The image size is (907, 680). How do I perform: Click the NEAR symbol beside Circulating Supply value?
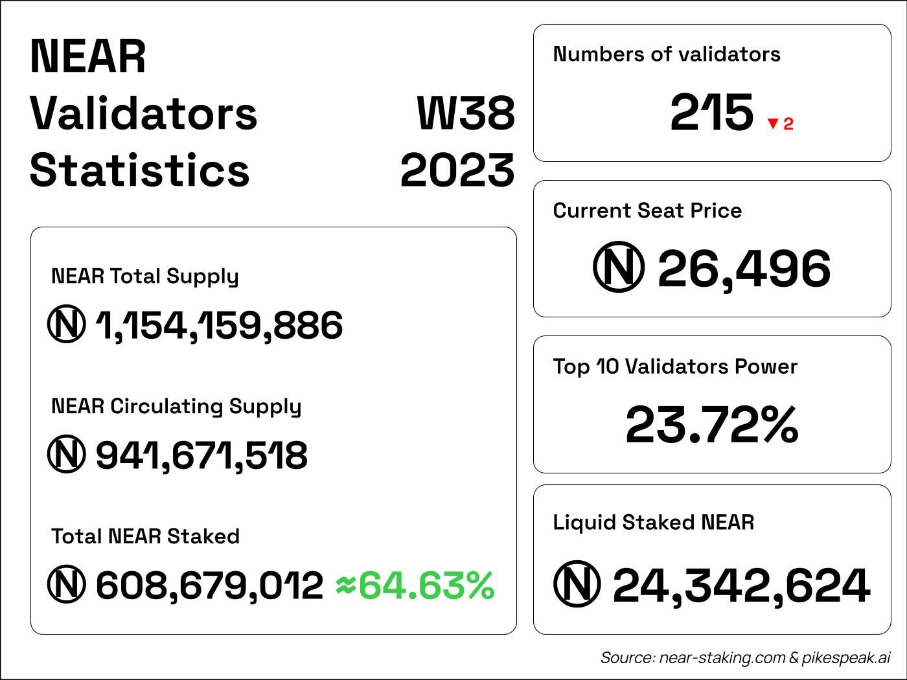pos(66,455)
